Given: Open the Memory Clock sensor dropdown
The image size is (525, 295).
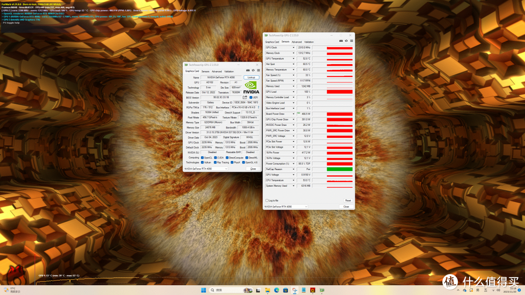Looking at the screenshot, I should (294, 53).
